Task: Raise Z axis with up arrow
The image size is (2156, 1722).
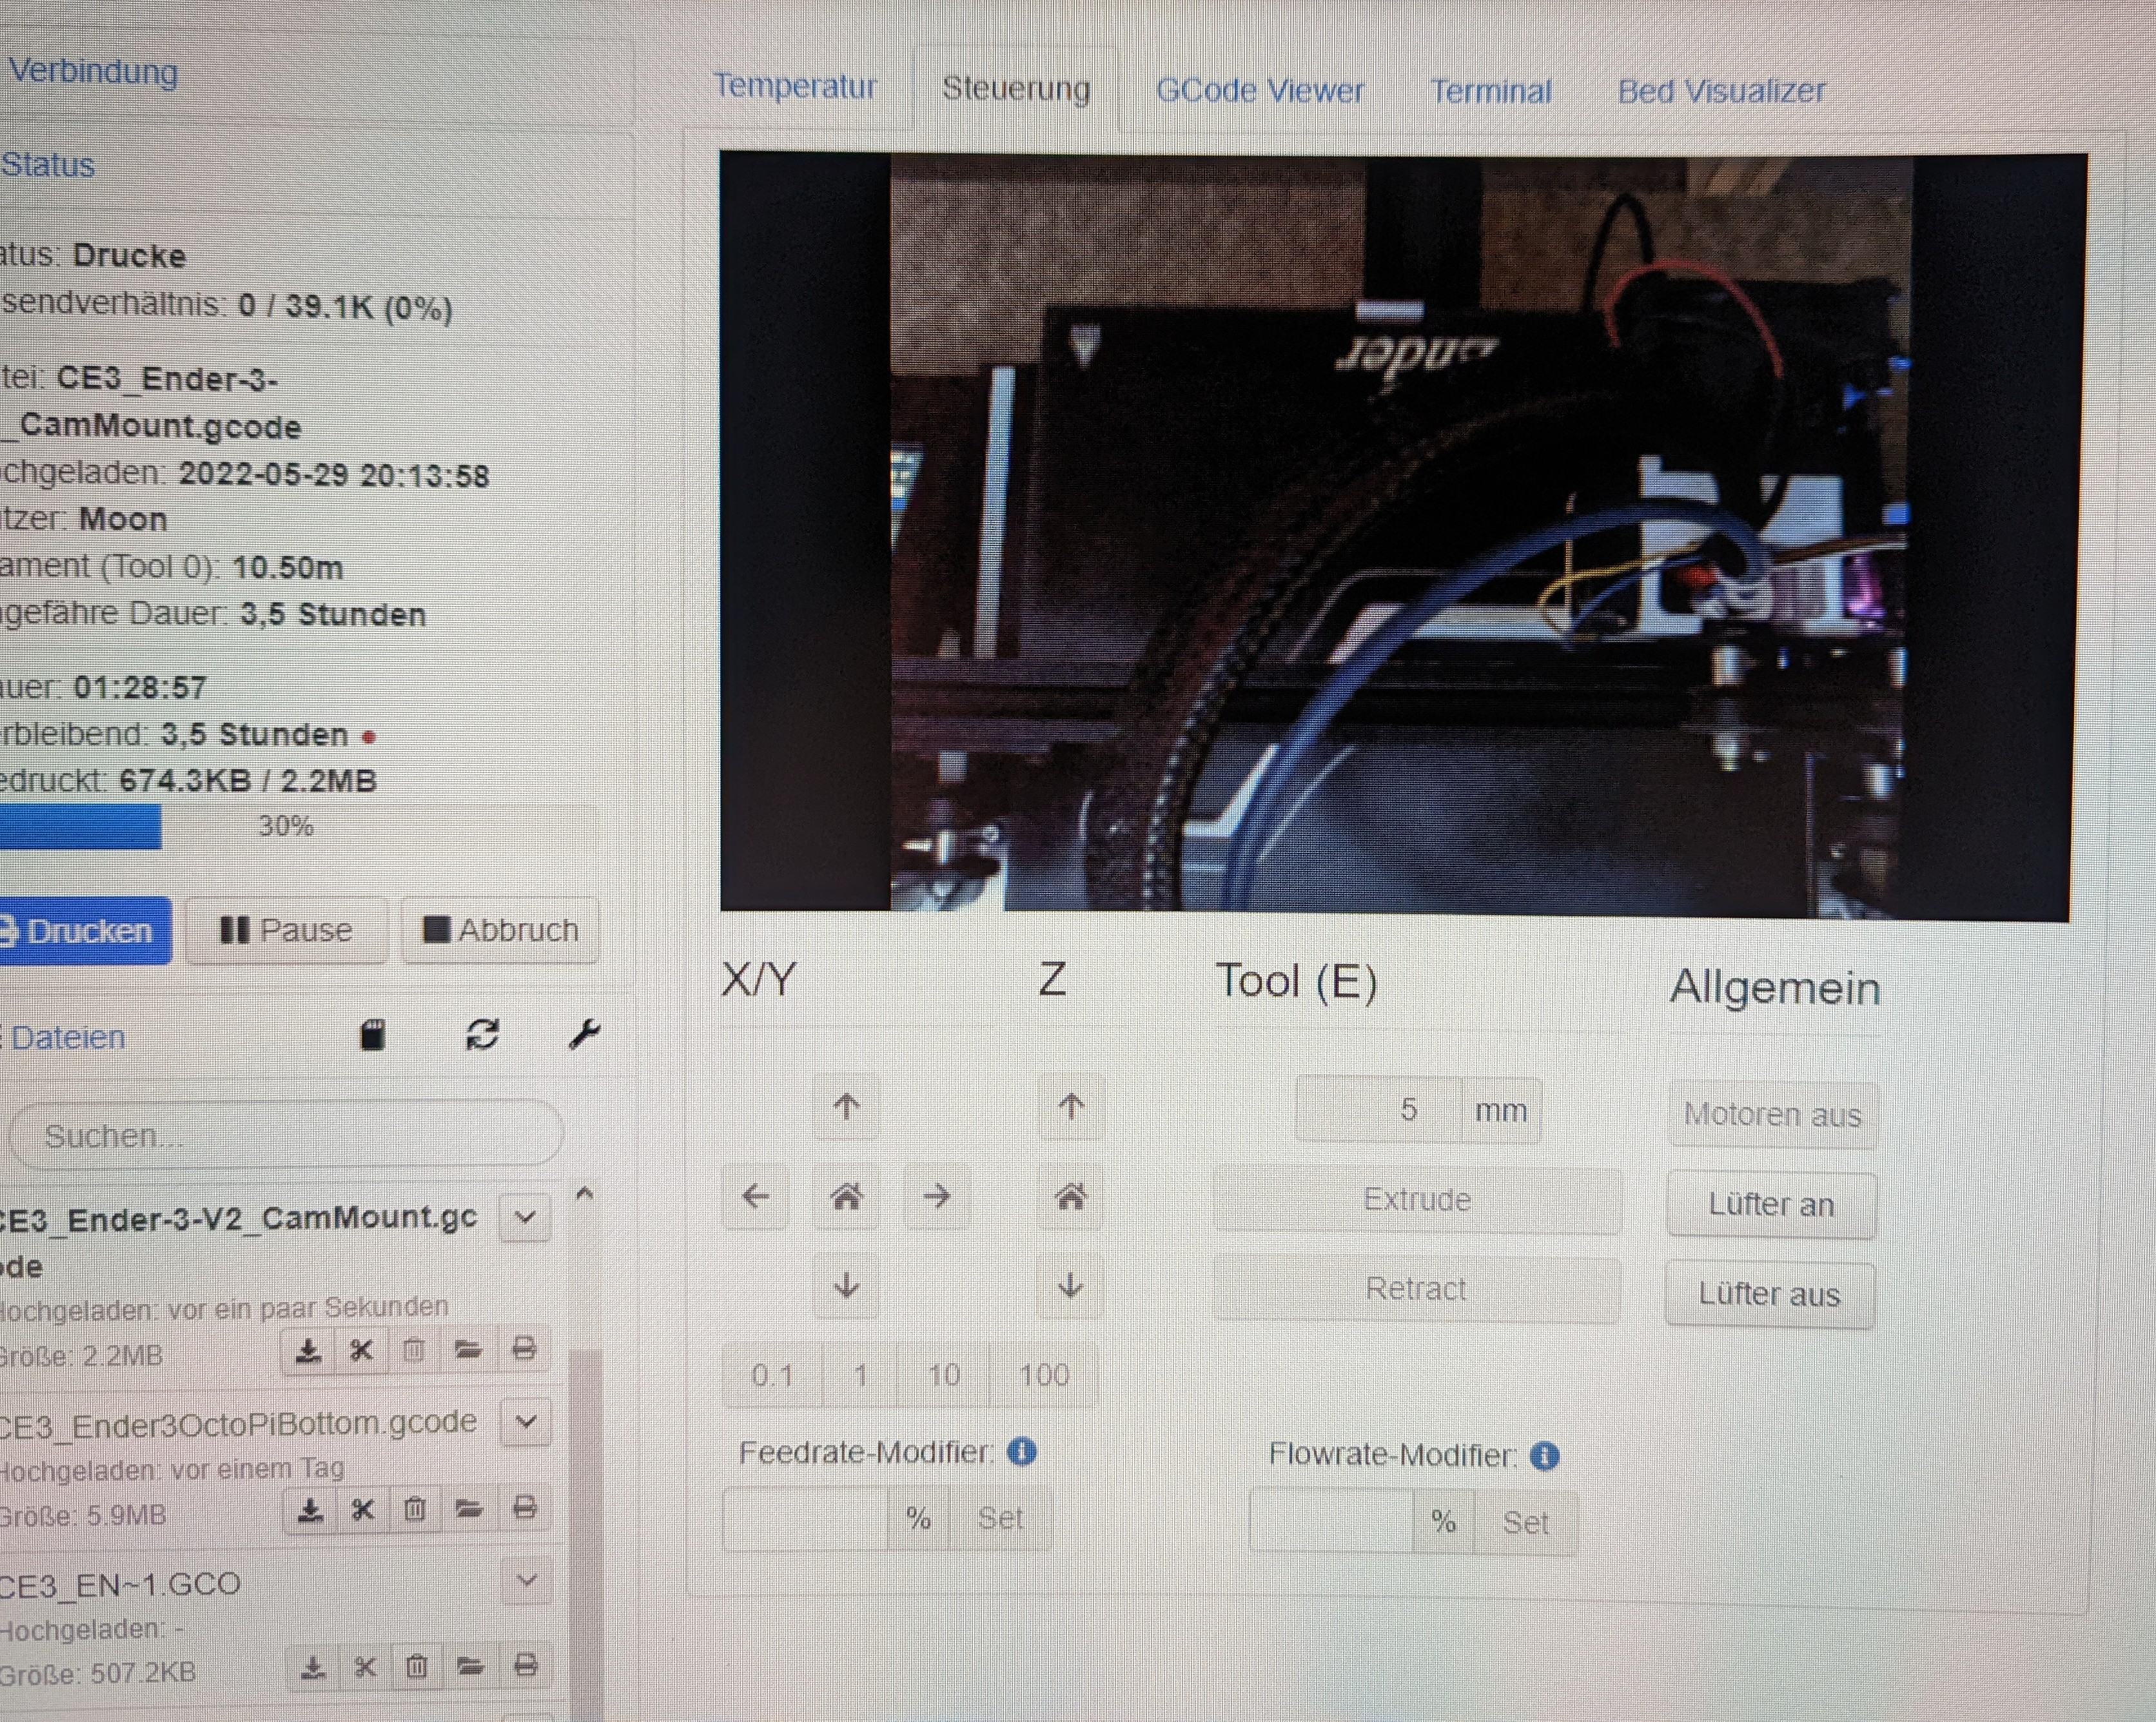Action: click(x=1071, y=1107)
